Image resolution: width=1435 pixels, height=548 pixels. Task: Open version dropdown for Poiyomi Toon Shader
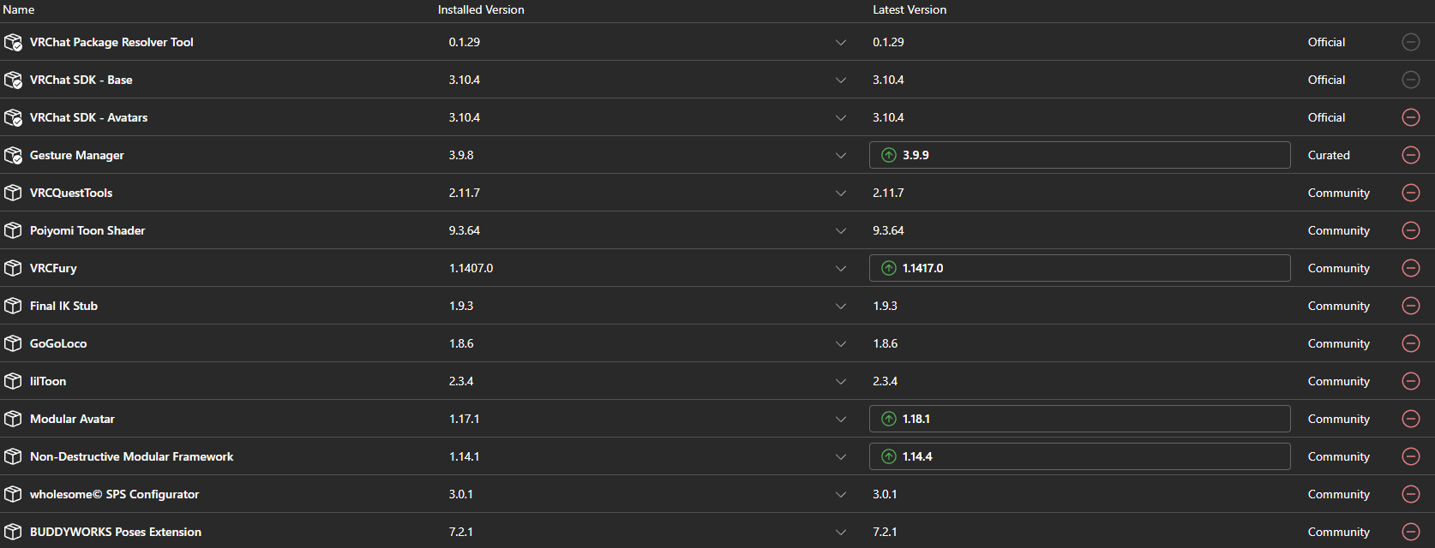pos(841,231)
